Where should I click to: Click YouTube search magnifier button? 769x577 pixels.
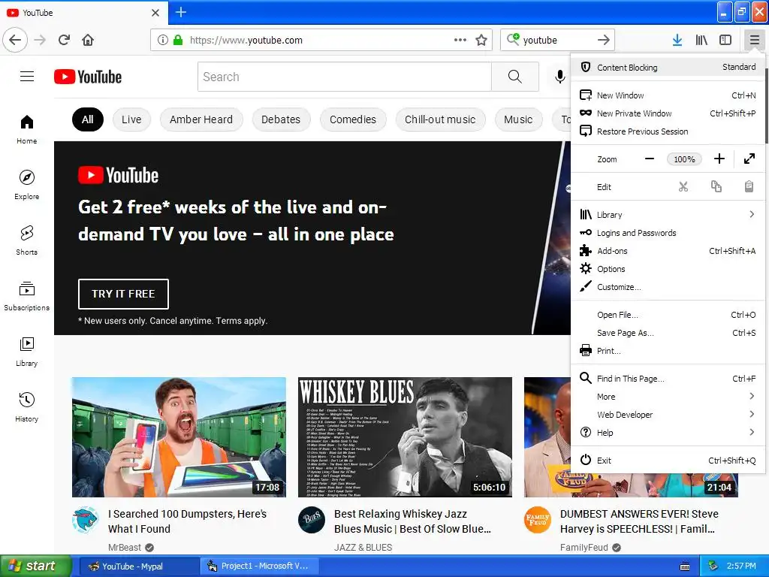pyautogui.click(x=515, y=77)
